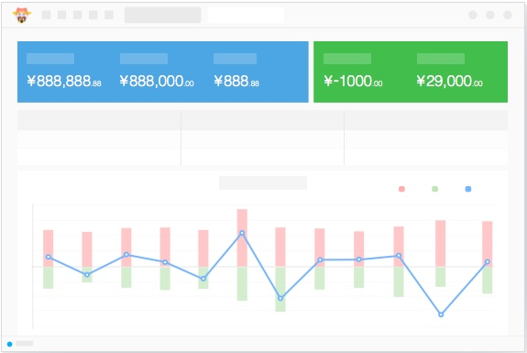
Task: Toggle the red legend swatch in chart
Action: pos(401,189)
